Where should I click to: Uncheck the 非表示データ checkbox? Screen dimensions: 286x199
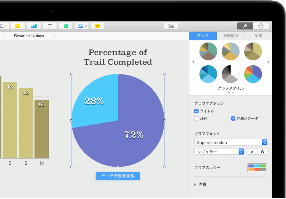pos(233,119)
